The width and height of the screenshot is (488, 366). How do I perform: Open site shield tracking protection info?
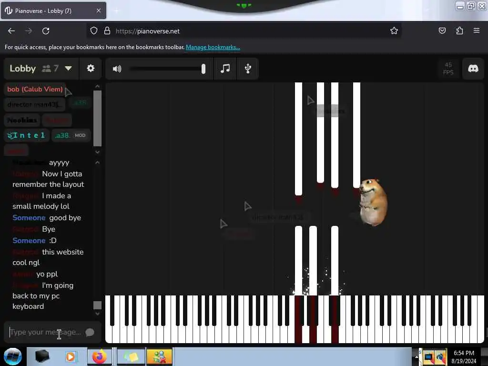[x=94, y=31]
